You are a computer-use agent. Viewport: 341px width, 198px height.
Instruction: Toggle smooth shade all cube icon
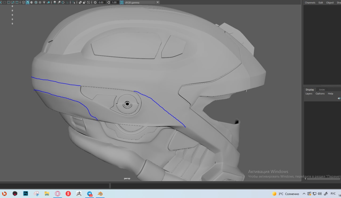pos(27,2)
